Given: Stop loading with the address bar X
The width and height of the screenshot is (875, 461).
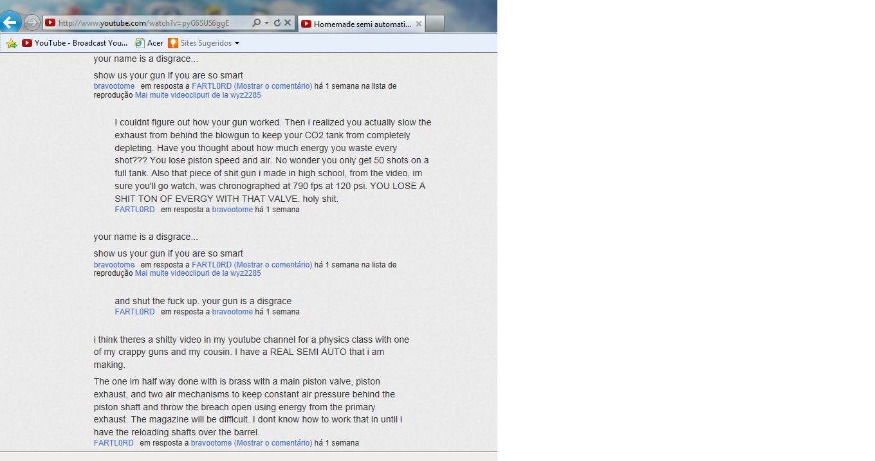Looking at the screenshot, I should pyautogui.click(x=288, y=23).
